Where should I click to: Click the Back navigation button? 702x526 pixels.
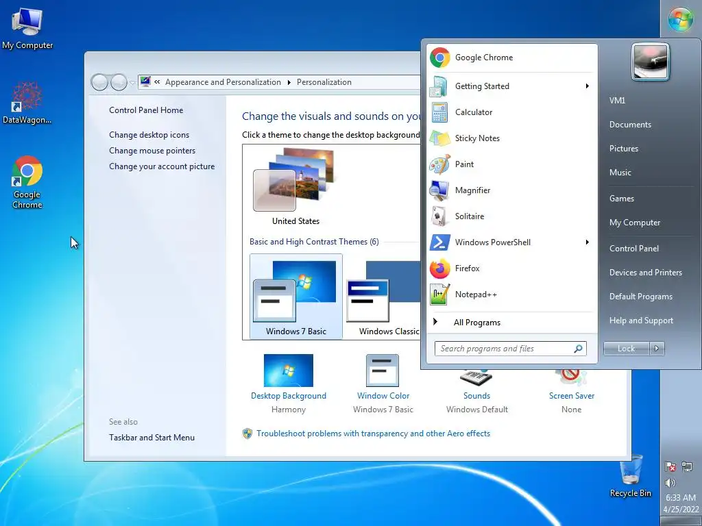[99, 82]
